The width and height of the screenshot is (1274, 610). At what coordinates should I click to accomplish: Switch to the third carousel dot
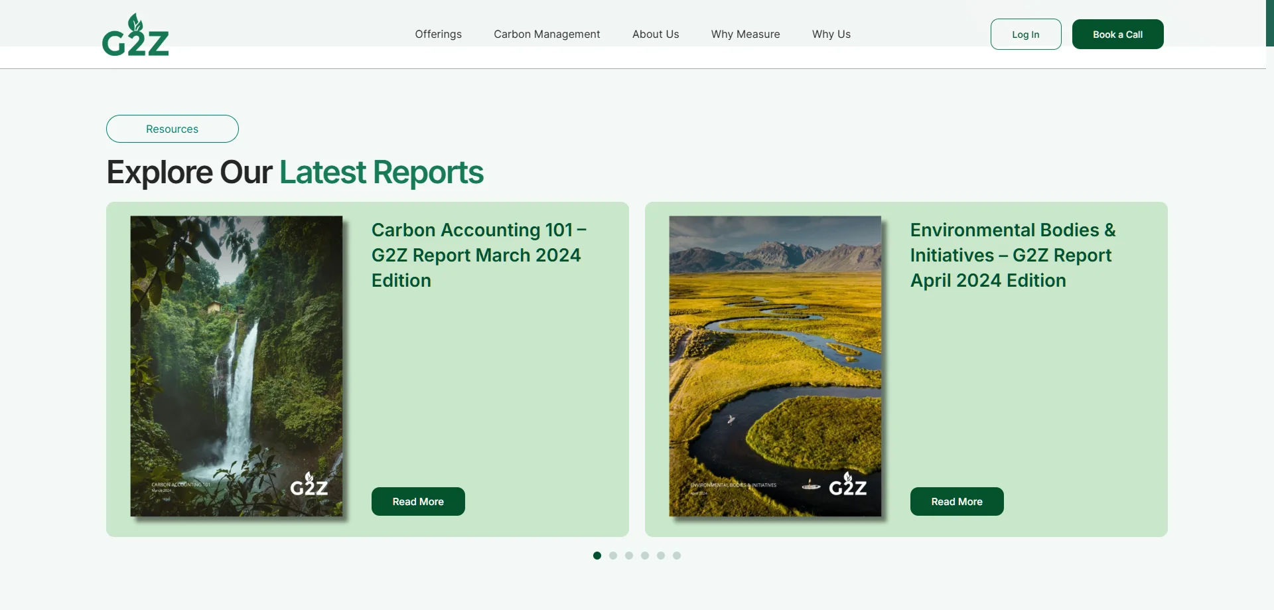(629, 556)
